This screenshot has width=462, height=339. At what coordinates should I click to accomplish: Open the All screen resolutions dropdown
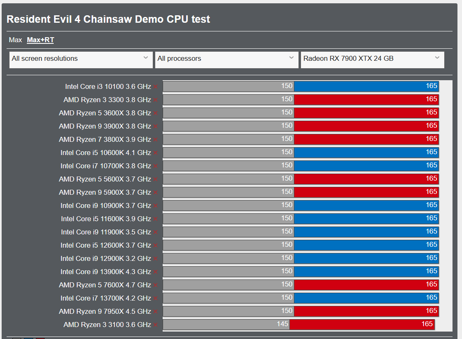pyautogui.click(x=81, y=60)
